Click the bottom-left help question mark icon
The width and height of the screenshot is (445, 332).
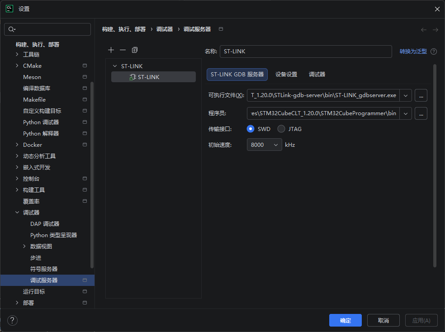(13, 320)
